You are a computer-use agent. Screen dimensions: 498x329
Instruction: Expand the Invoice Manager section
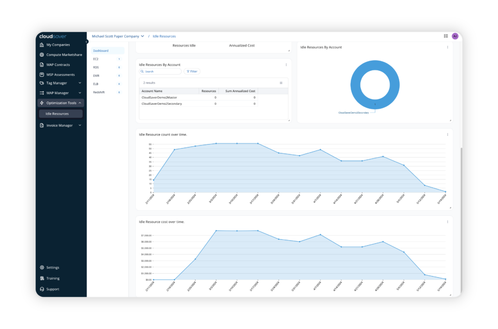point(80,125)
